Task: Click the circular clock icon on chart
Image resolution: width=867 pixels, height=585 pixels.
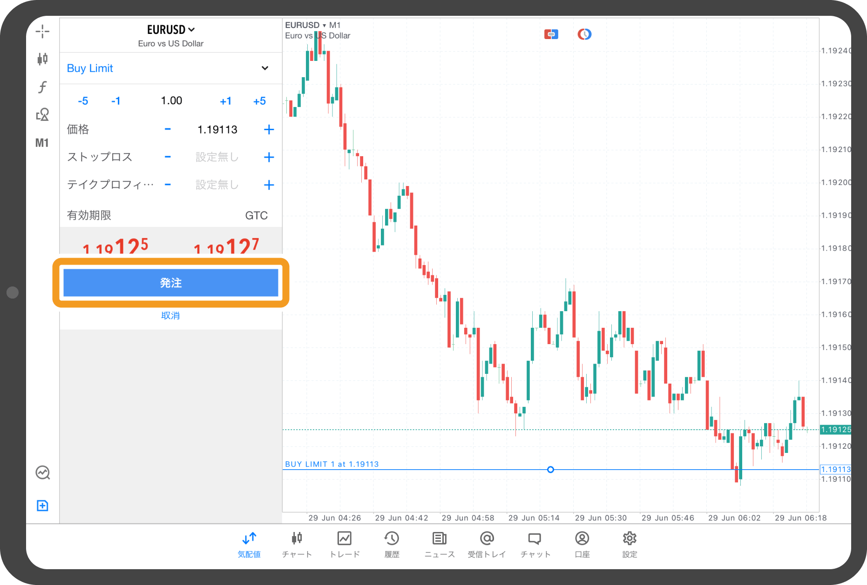Action: pos(584,34)
